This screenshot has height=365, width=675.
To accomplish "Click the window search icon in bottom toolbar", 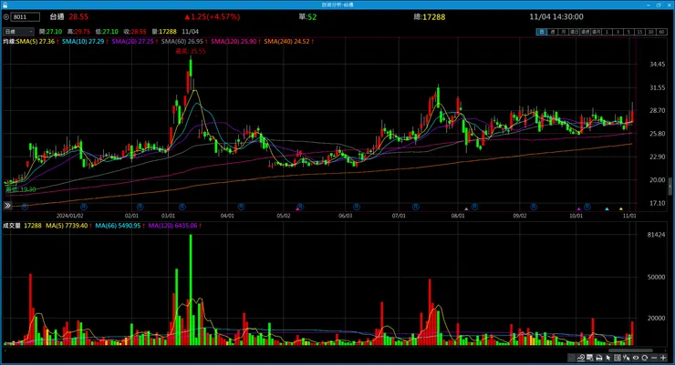I will pos(590,358).
